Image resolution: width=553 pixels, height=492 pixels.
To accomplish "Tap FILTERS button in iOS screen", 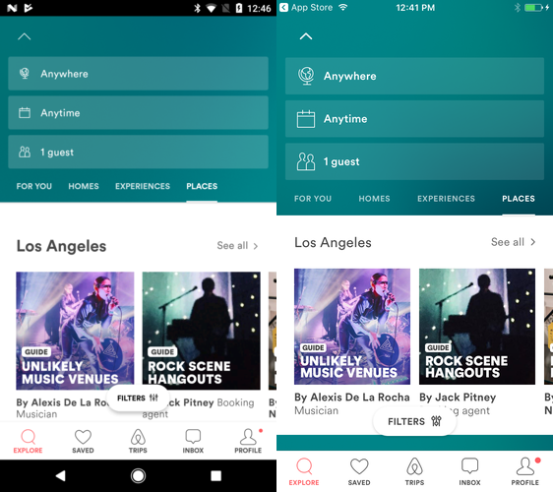I will pos(414,421).
